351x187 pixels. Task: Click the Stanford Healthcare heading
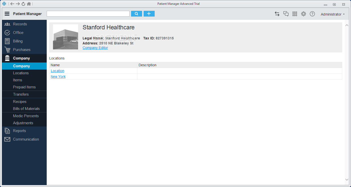click(x=108, y=28)
